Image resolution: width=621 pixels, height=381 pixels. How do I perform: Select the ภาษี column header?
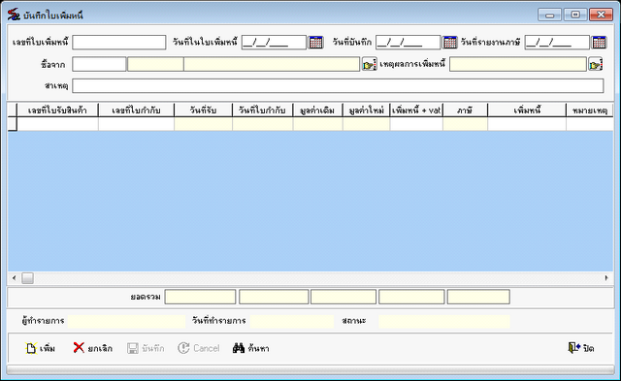pyautogui.click(x=465, y=111)
